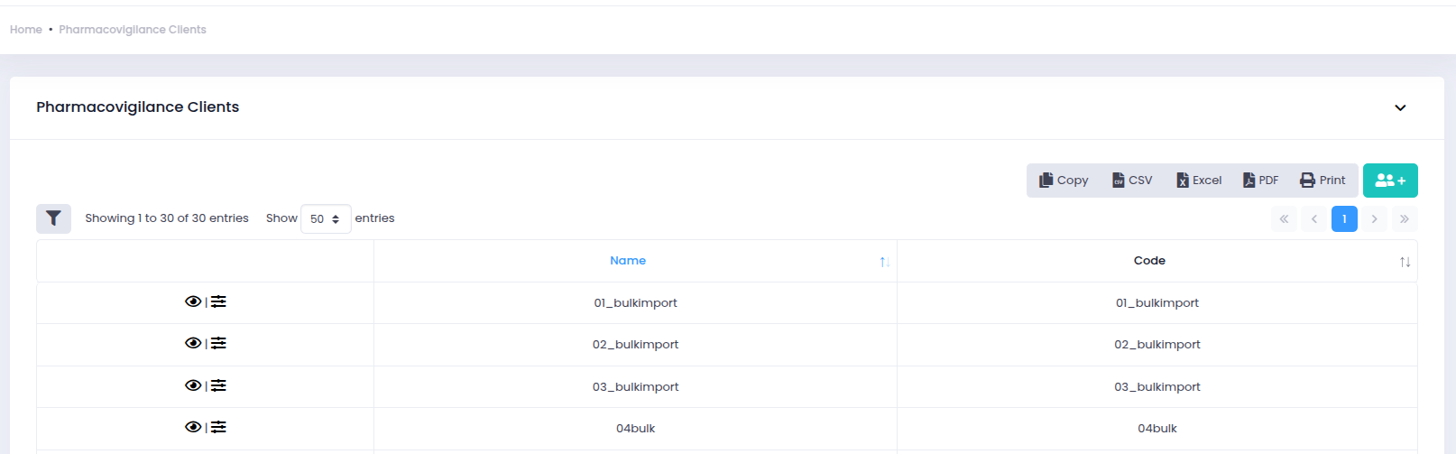Click the 'Showing 1 to 30 of 30 entries' text
This screenshot has width=1456, height=454.
tap(167, 218)
